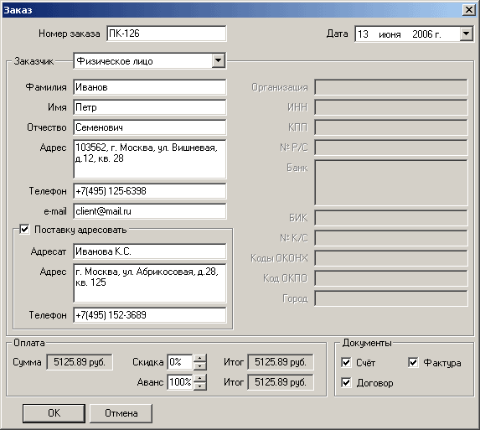Click the e-mail field client@mail.ru
Screen dimensions: 480x430
(x=150, y=211)
